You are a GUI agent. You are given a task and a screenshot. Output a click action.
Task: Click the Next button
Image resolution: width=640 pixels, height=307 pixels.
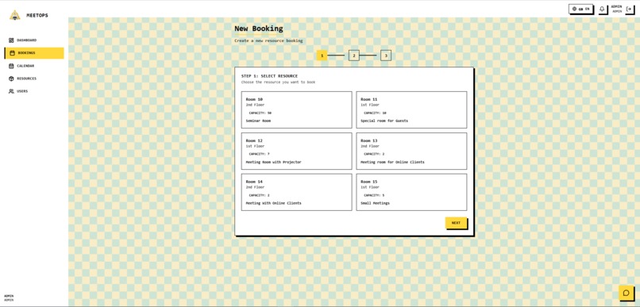pos(456,223)
